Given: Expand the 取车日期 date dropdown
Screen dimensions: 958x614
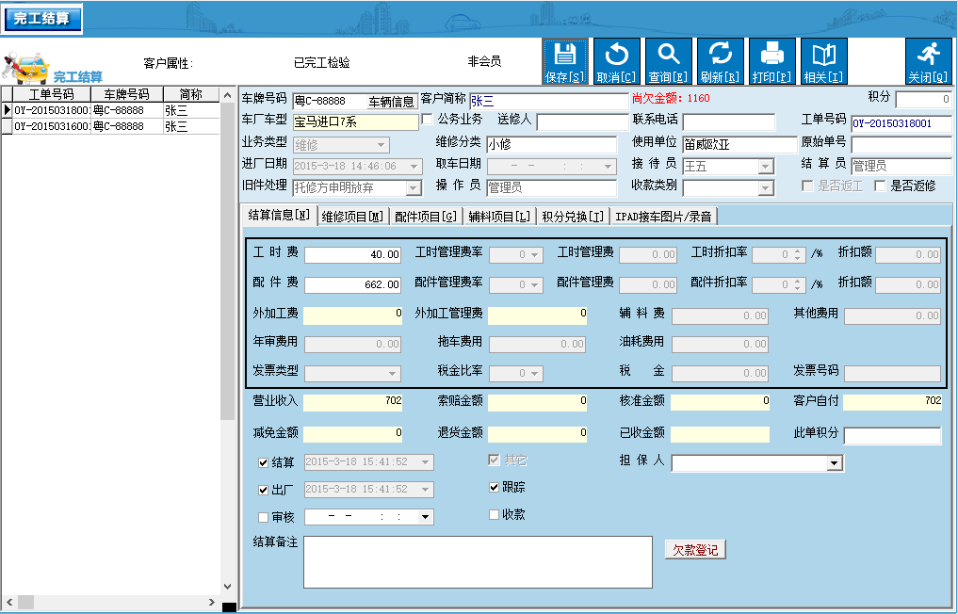Looking at the screenshot, I should [608, 166].
